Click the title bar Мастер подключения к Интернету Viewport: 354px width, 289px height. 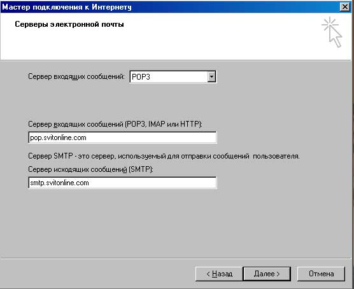tap(67, 7)
